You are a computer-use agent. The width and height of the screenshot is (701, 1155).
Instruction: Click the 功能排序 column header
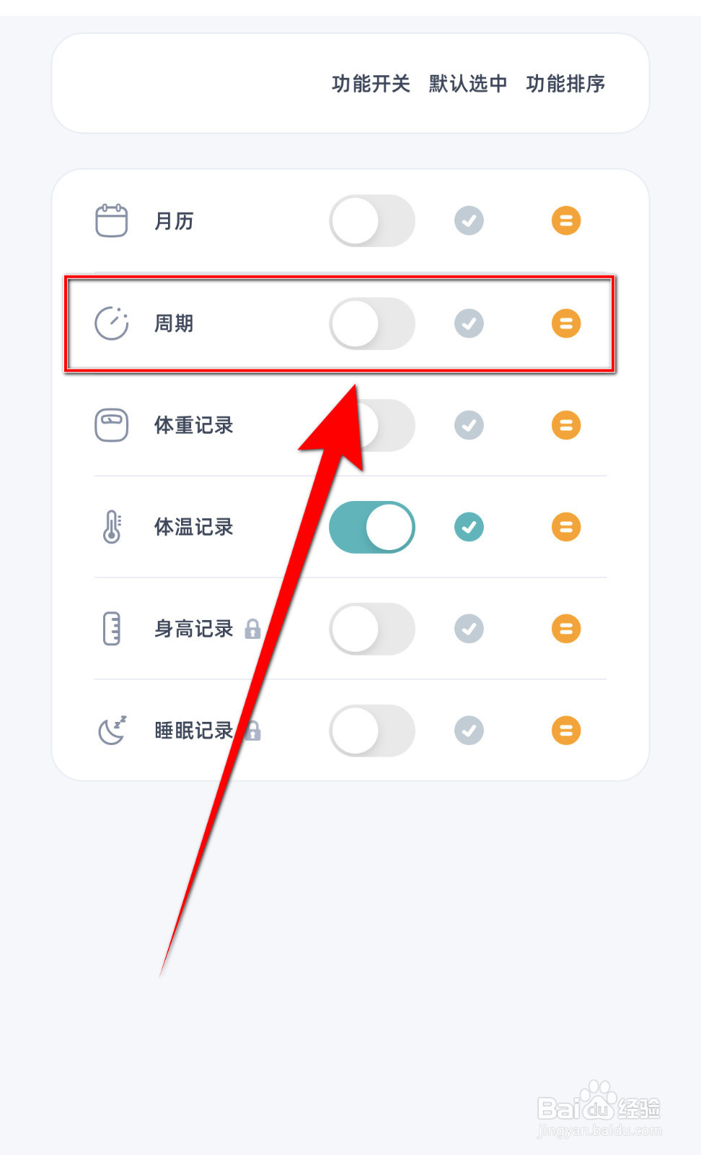pyautogui.click(x=565, y=84)
